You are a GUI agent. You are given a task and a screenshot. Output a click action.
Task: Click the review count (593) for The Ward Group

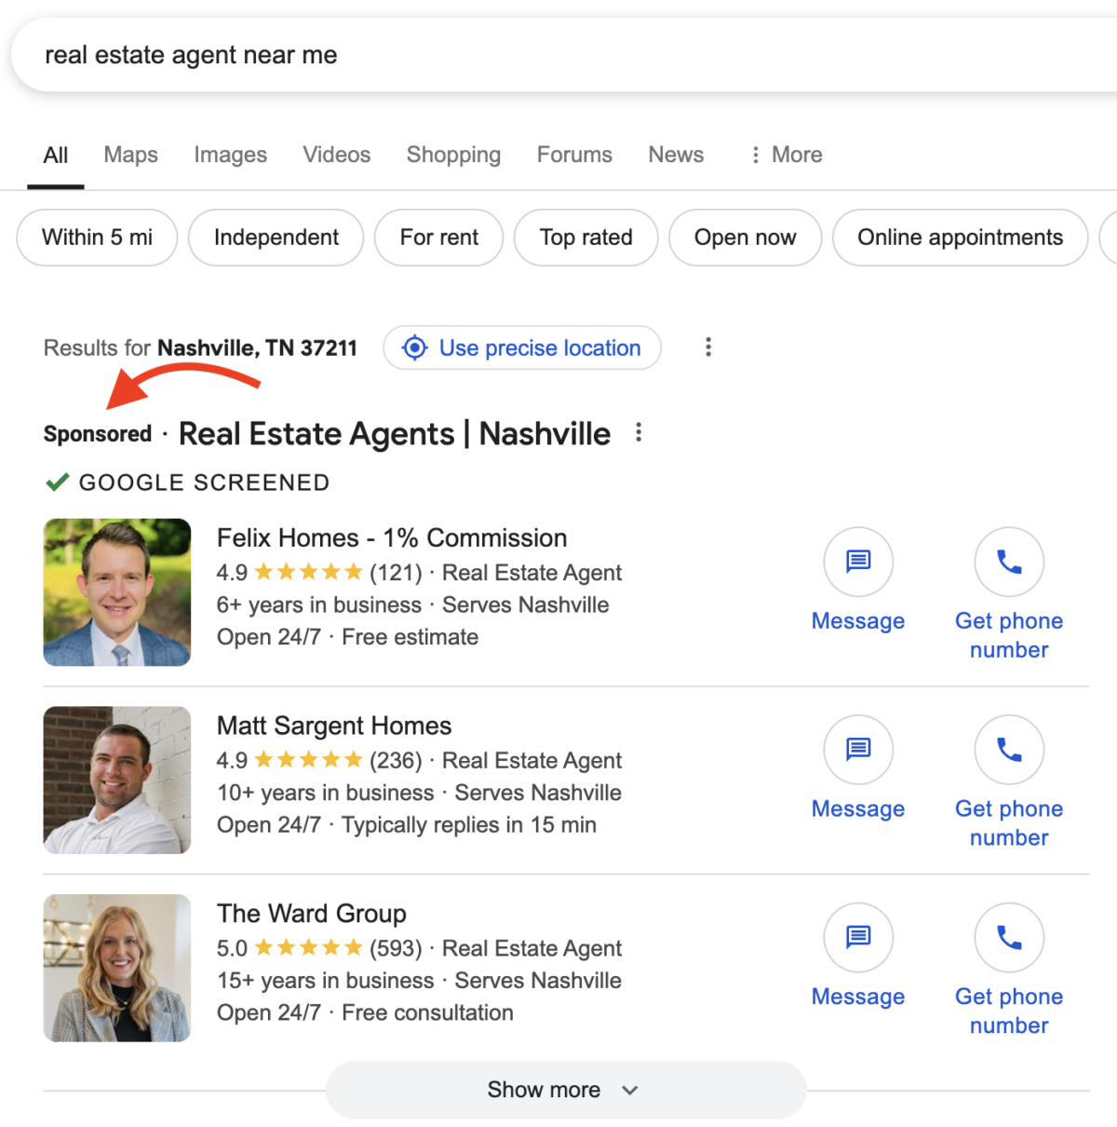(x=396, y=948)
